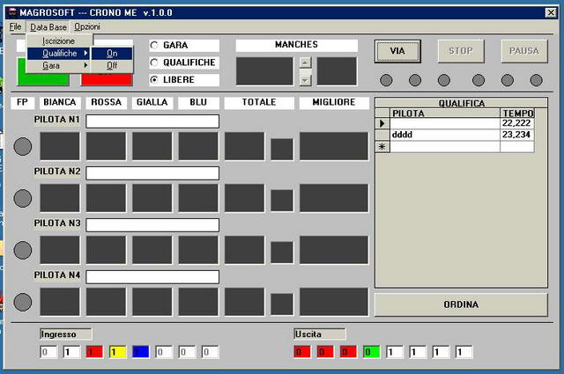The height and width of the screenshot is (374, 564).
Task: Choose On in the Qualifiche submenu
Action: [x=112, y=53]
